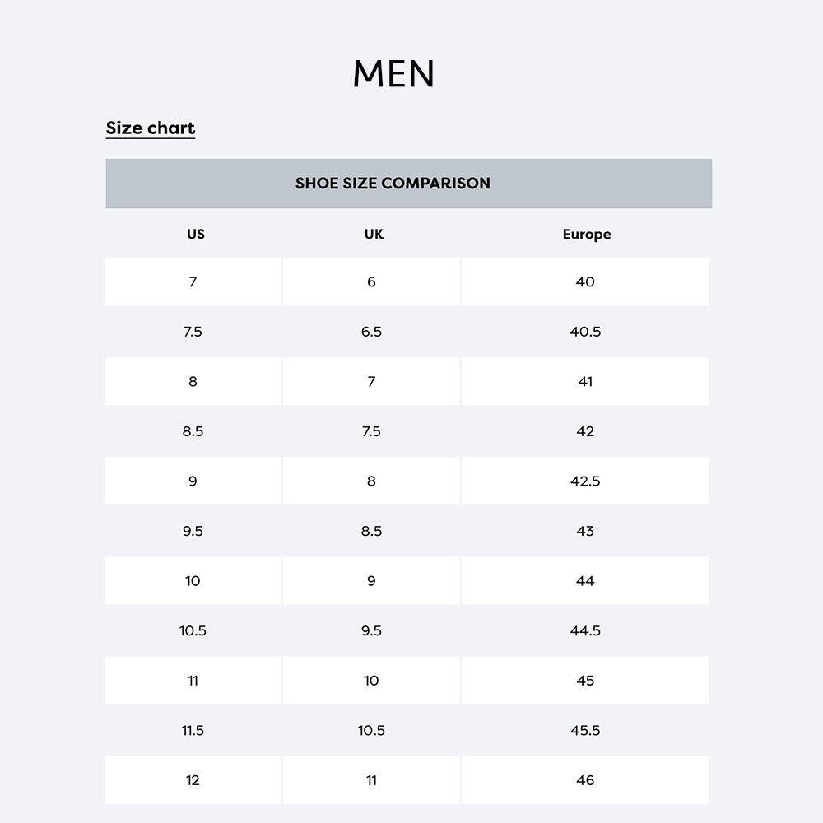
Task: Select the Europe 40.5 cell
Action: 585,332
